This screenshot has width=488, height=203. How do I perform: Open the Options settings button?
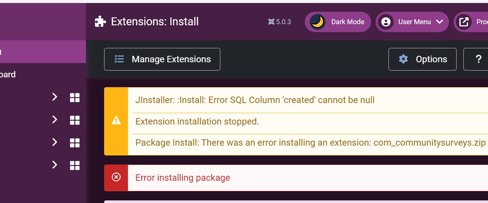[422, 59]
